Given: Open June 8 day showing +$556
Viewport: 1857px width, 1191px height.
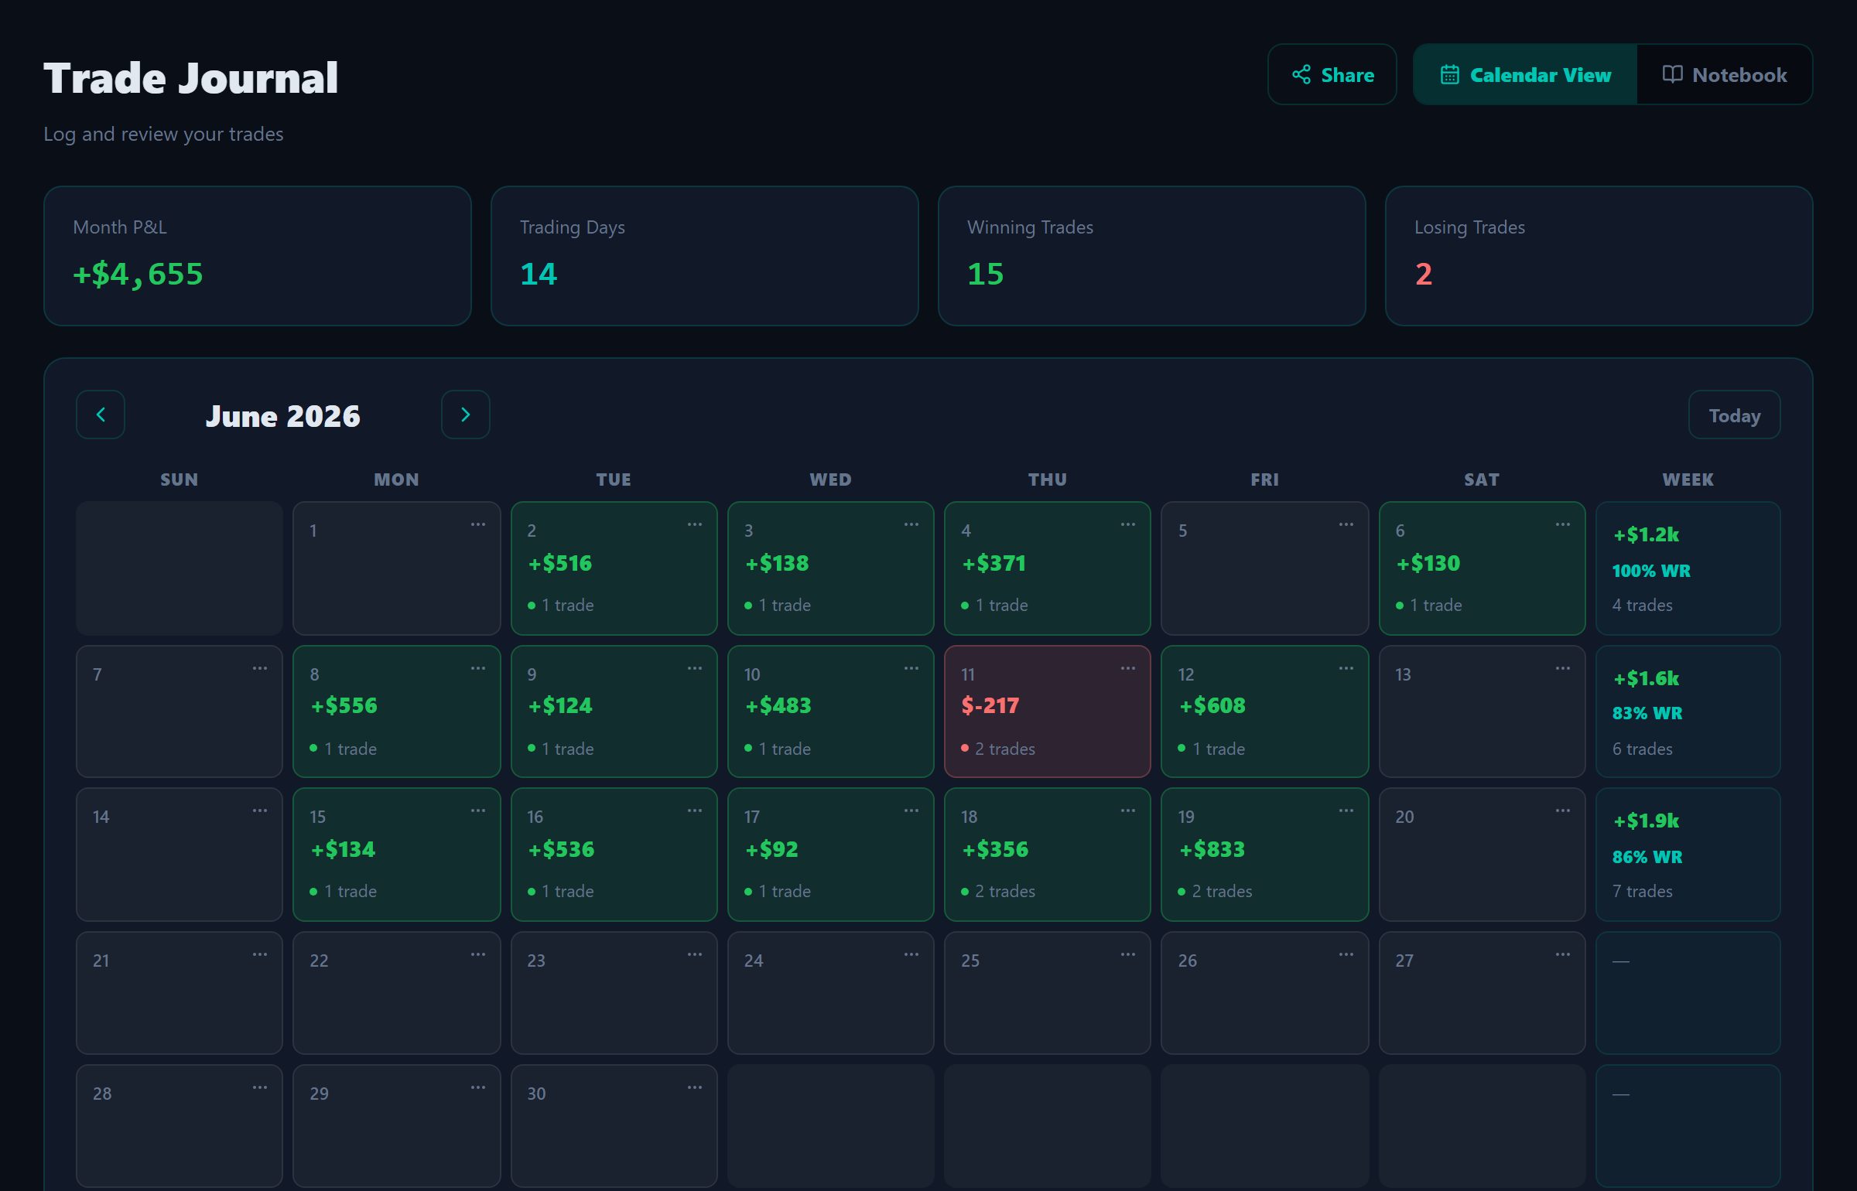Looking at the screenshot, I should pyautogui.click(x=396, y=712).
